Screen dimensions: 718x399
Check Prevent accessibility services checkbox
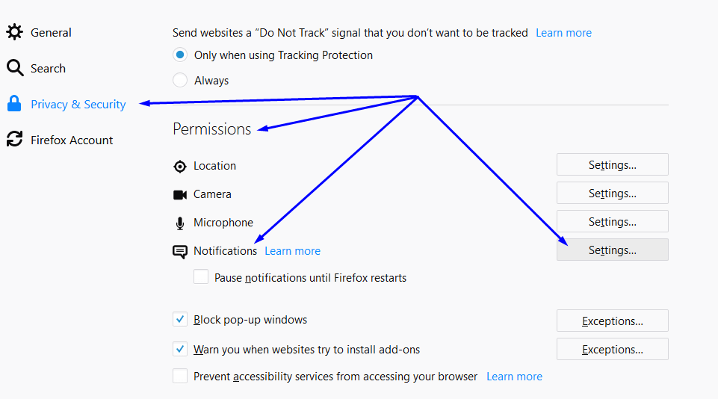[x=180, y=376]
